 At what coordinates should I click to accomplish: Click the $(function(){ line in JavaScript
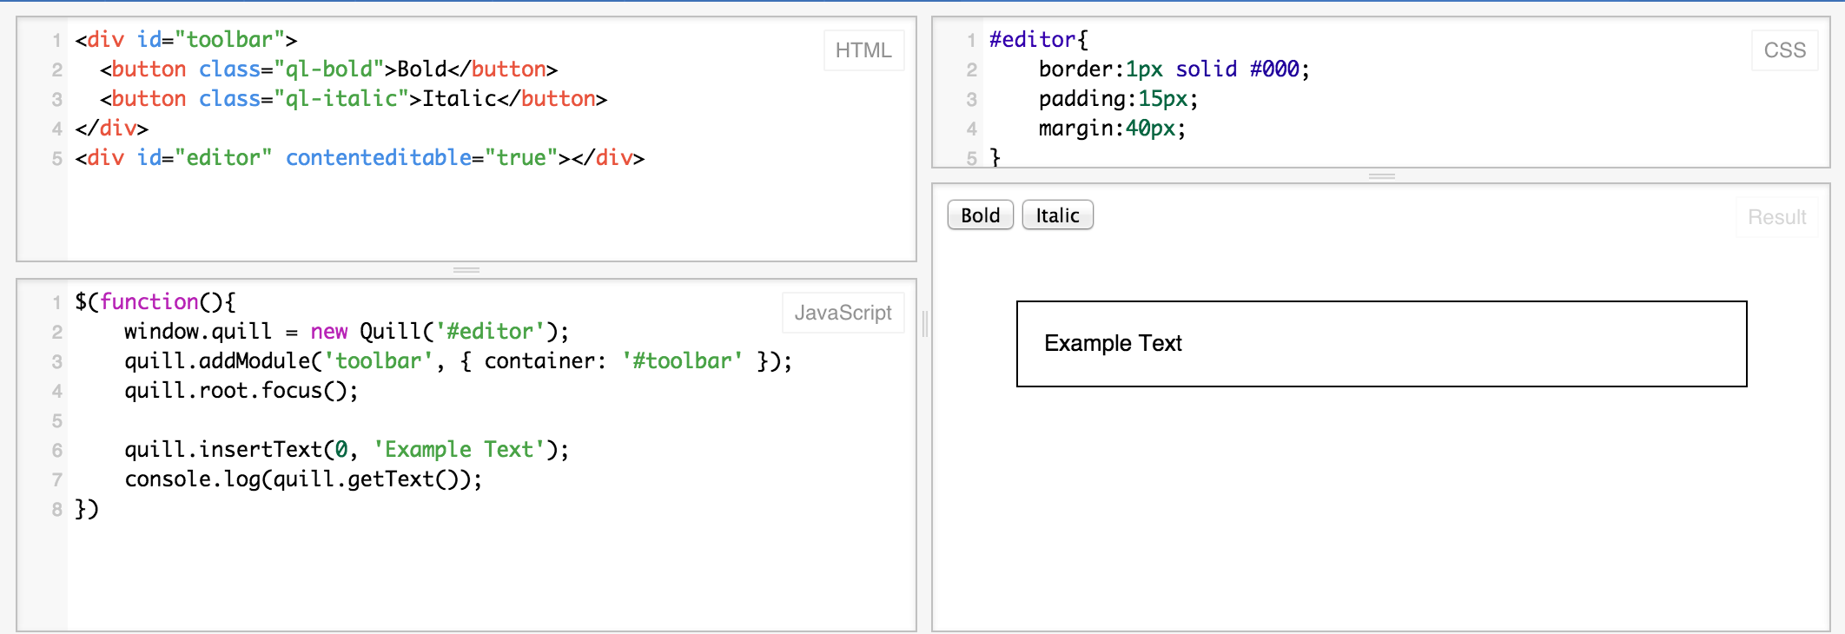pos(155,302)
